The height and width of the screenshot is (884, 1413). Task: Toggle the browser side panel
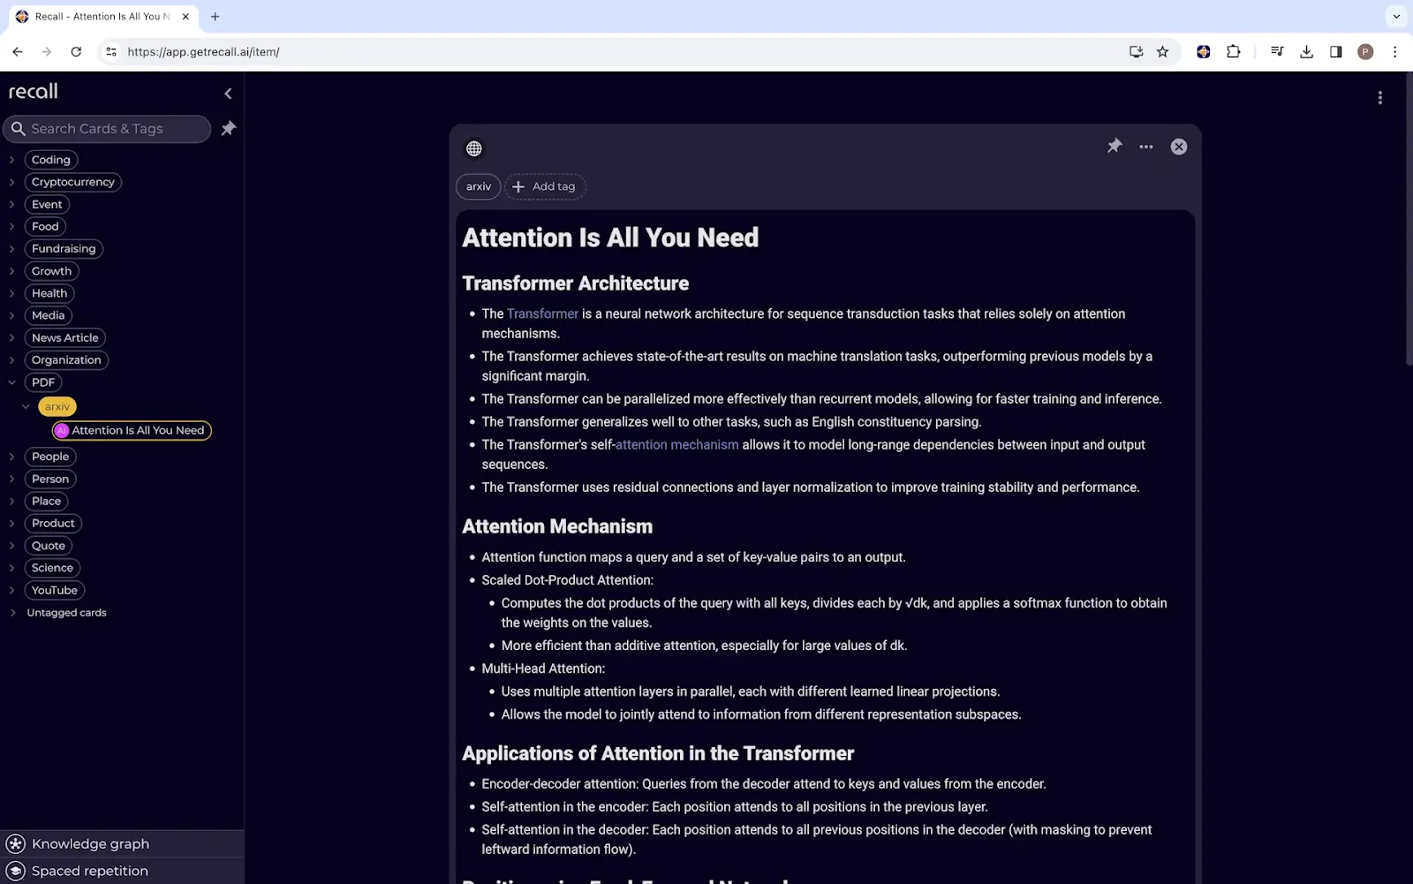[1336, 52]
